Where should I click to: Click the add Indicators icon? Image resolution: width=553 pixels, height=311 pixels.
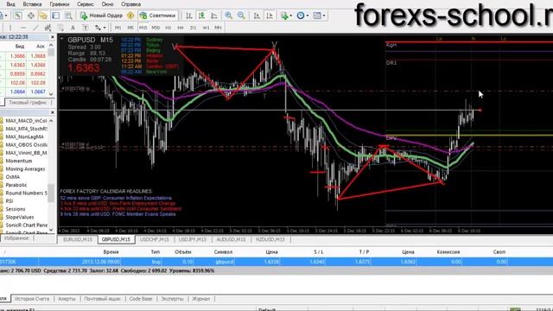[284, 16]
